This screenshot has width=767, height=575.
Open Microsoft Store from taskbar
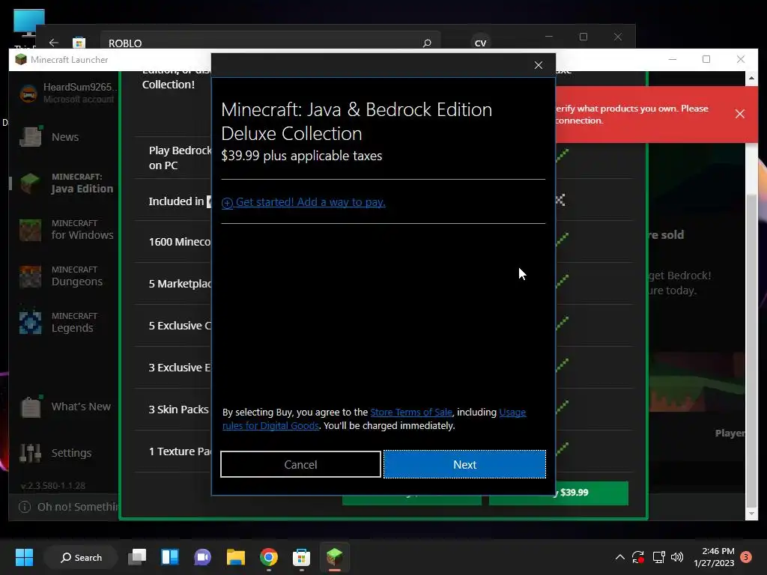(x=301, y=557)
